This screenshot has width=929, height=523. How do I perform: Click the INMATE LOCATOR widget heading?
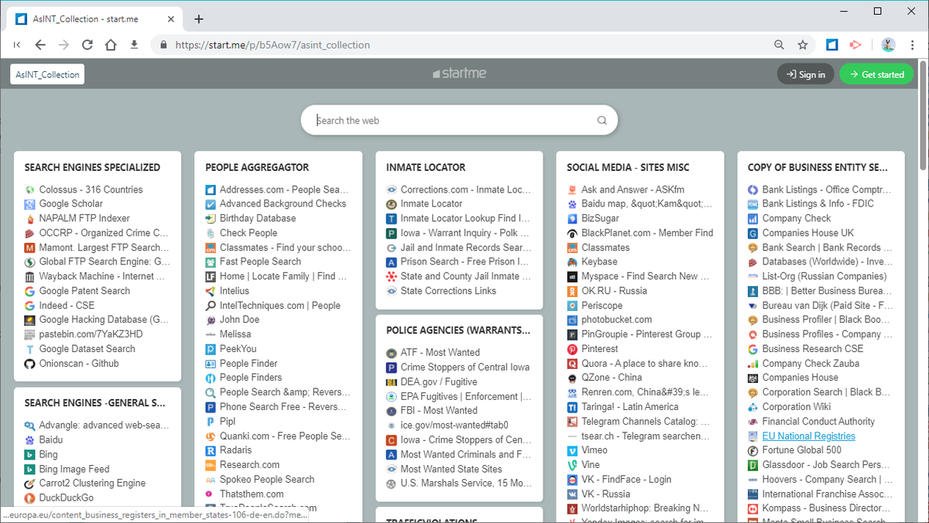[x=426, y=167]
